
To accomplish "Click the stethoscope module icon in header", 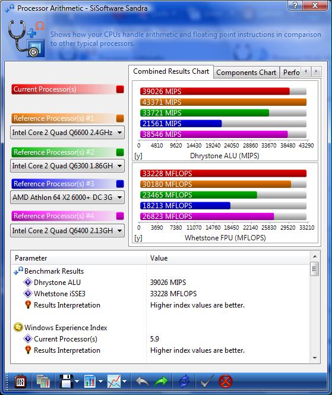I will click(x=26, y=38).
